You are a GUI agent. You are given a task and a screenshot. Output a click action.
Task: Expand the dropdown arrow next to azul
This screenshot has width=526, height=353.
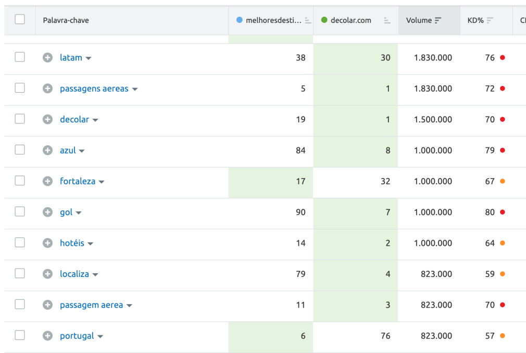tap(82, 151)
